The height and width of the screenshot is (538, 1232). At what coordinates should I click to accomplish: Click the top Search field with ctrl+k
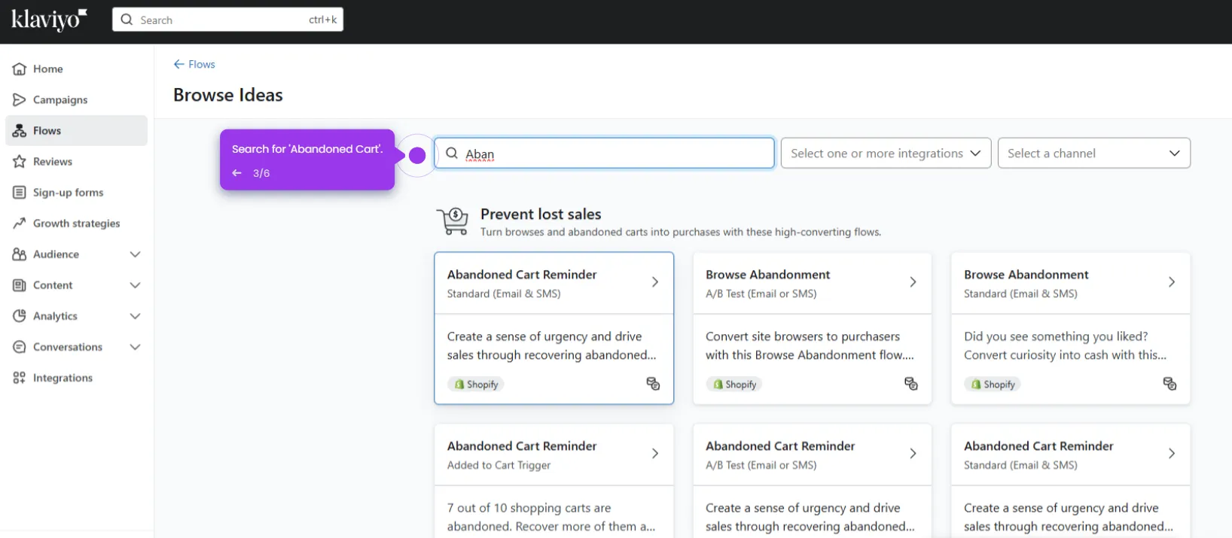(227, 20)
